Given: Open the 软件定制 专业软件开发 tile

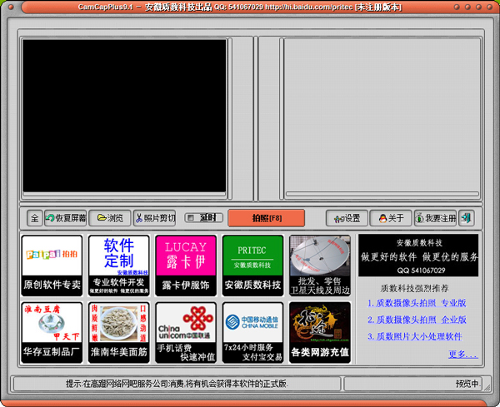Looking at the screenshot, I should click(x=118, y=265).
